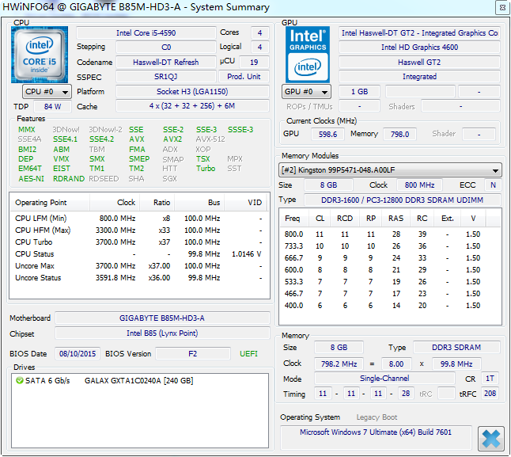This screenshot has width=511, height=457.
Task: Click the Intel B85 (Lynx Point) chipset field
Action: point(161,334)
